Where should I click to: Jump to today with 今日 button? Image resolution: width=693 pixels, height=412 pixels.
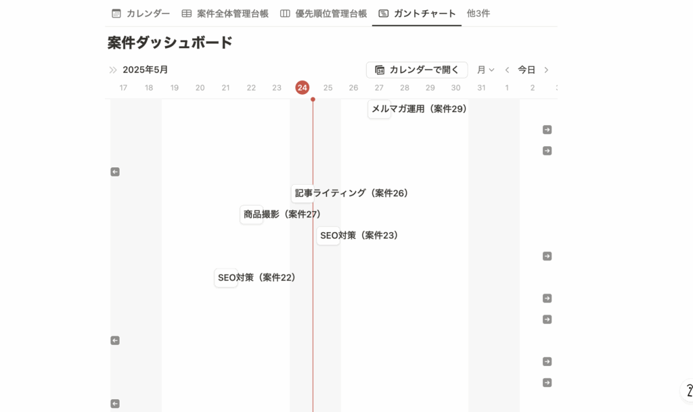pos(527,70)
